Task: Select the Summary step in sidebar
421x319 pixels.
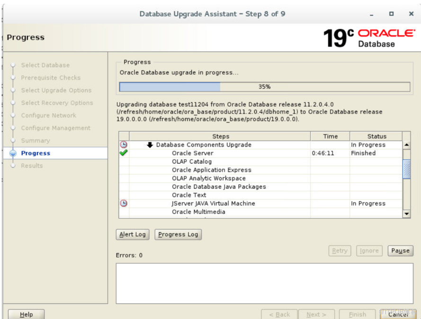Action: (35, 141)
